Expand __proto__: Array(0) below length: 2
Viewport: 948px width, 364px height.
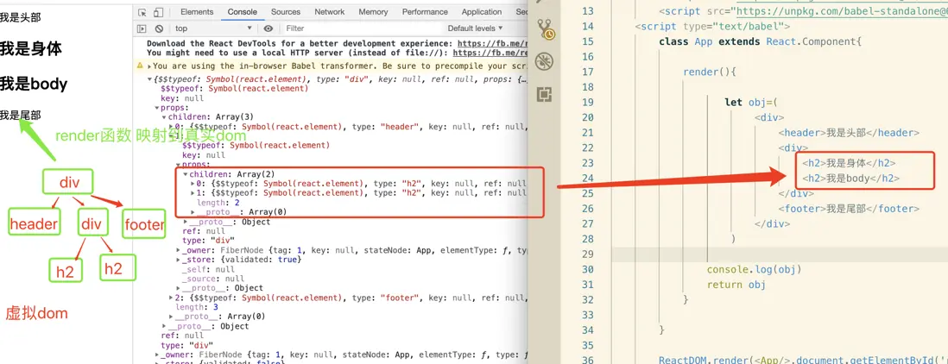[x=193, y=212]
